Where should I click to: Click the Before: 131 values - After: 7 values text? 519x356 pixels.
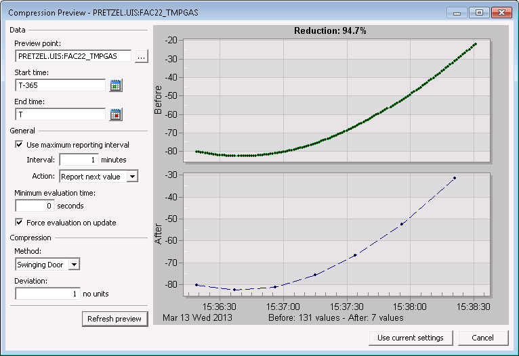click(x=335, y=318)
